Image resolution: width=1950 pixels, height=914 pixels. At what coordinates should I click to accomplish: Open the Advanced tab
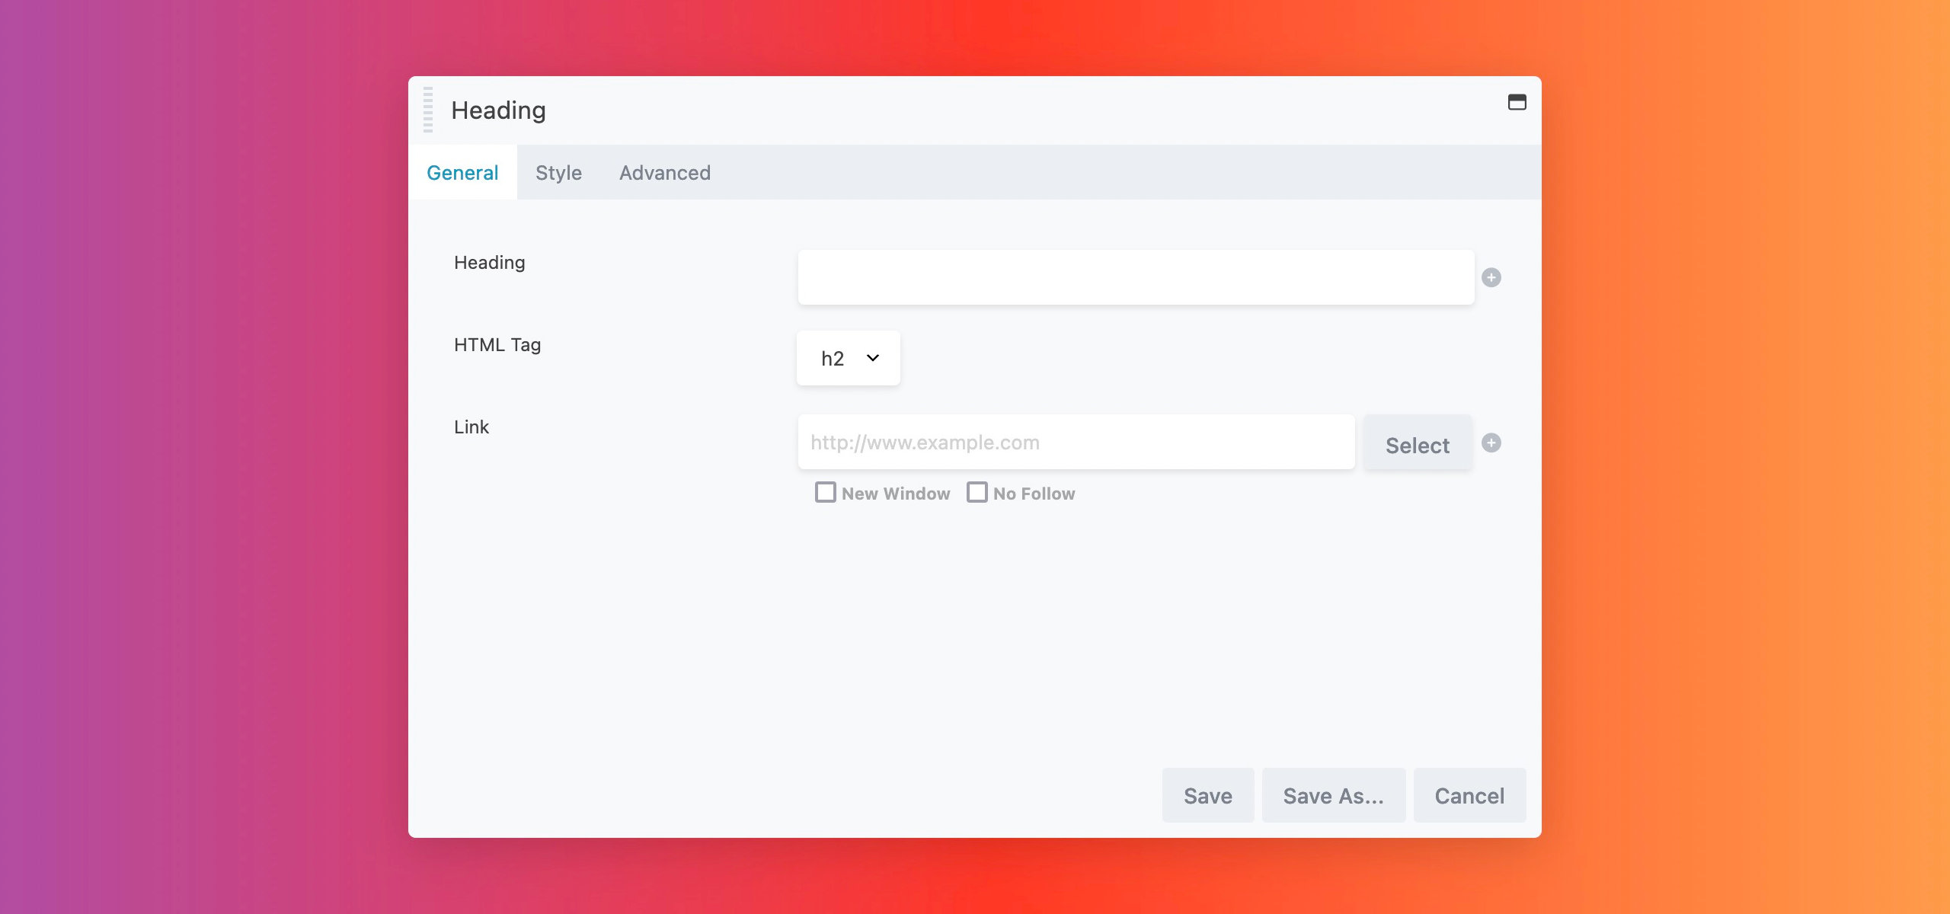pyautogui.click(x=664, y=172)
